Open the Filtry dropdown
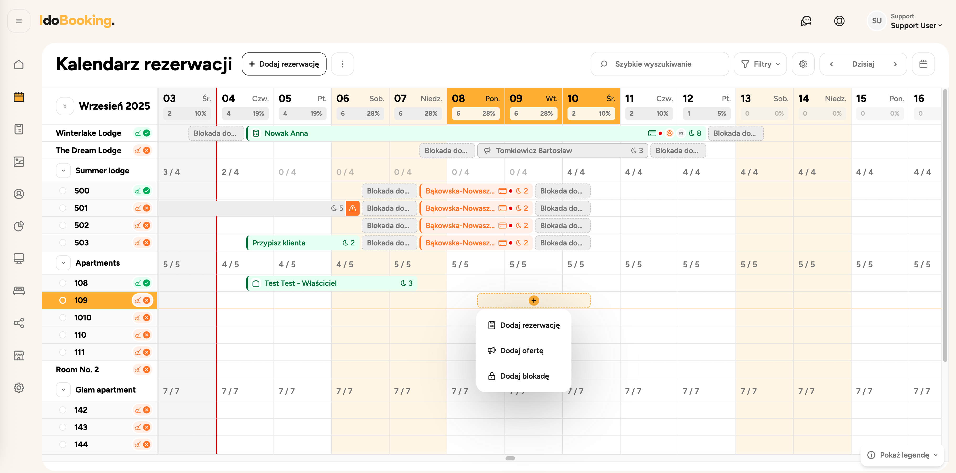Screen dimensions: 956x473 [x=760, y=64]
